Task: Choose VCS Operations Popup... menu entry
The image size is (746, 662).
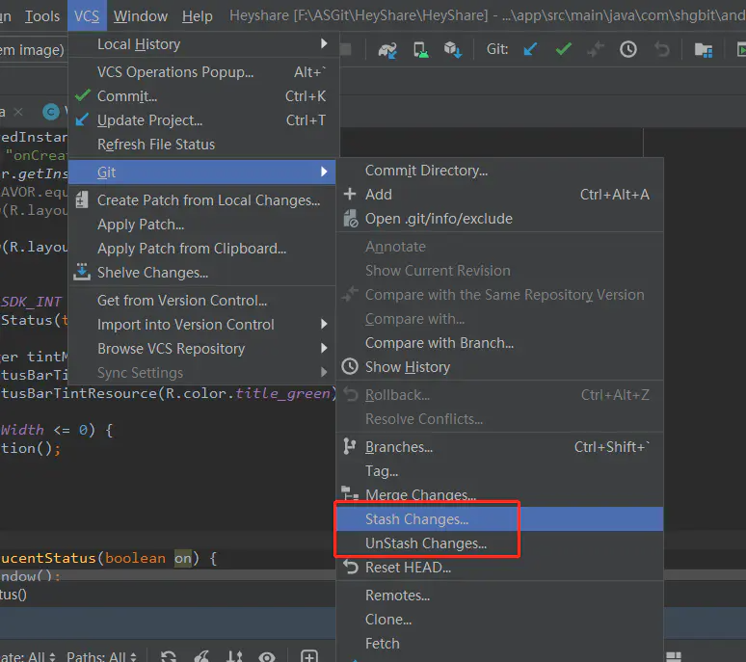Action: point(203,72)
